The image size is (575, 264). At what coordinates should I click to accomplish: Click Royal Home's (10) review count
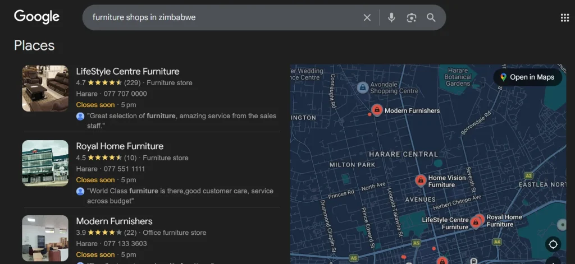[130, 158]
